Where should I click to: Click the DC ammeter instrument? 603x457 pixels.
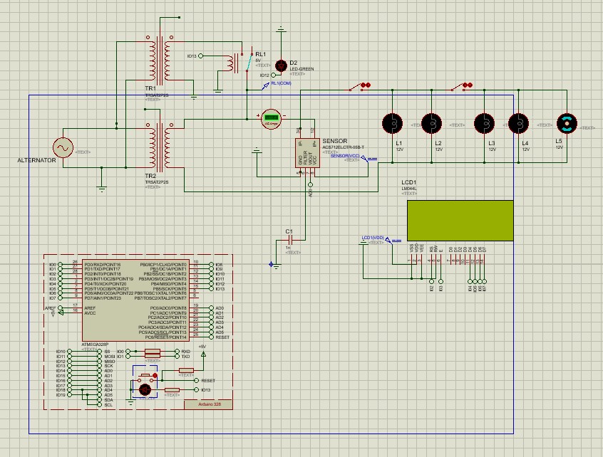[x=271, y=118]
